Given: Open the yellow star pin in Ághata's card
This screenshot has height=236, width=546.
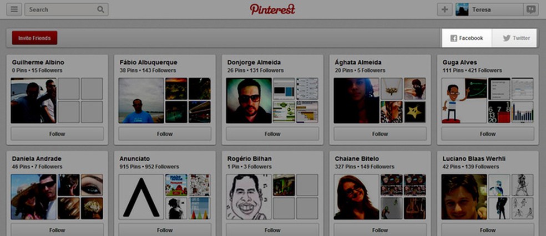Looking at the screenshot, I should (414, 112).
